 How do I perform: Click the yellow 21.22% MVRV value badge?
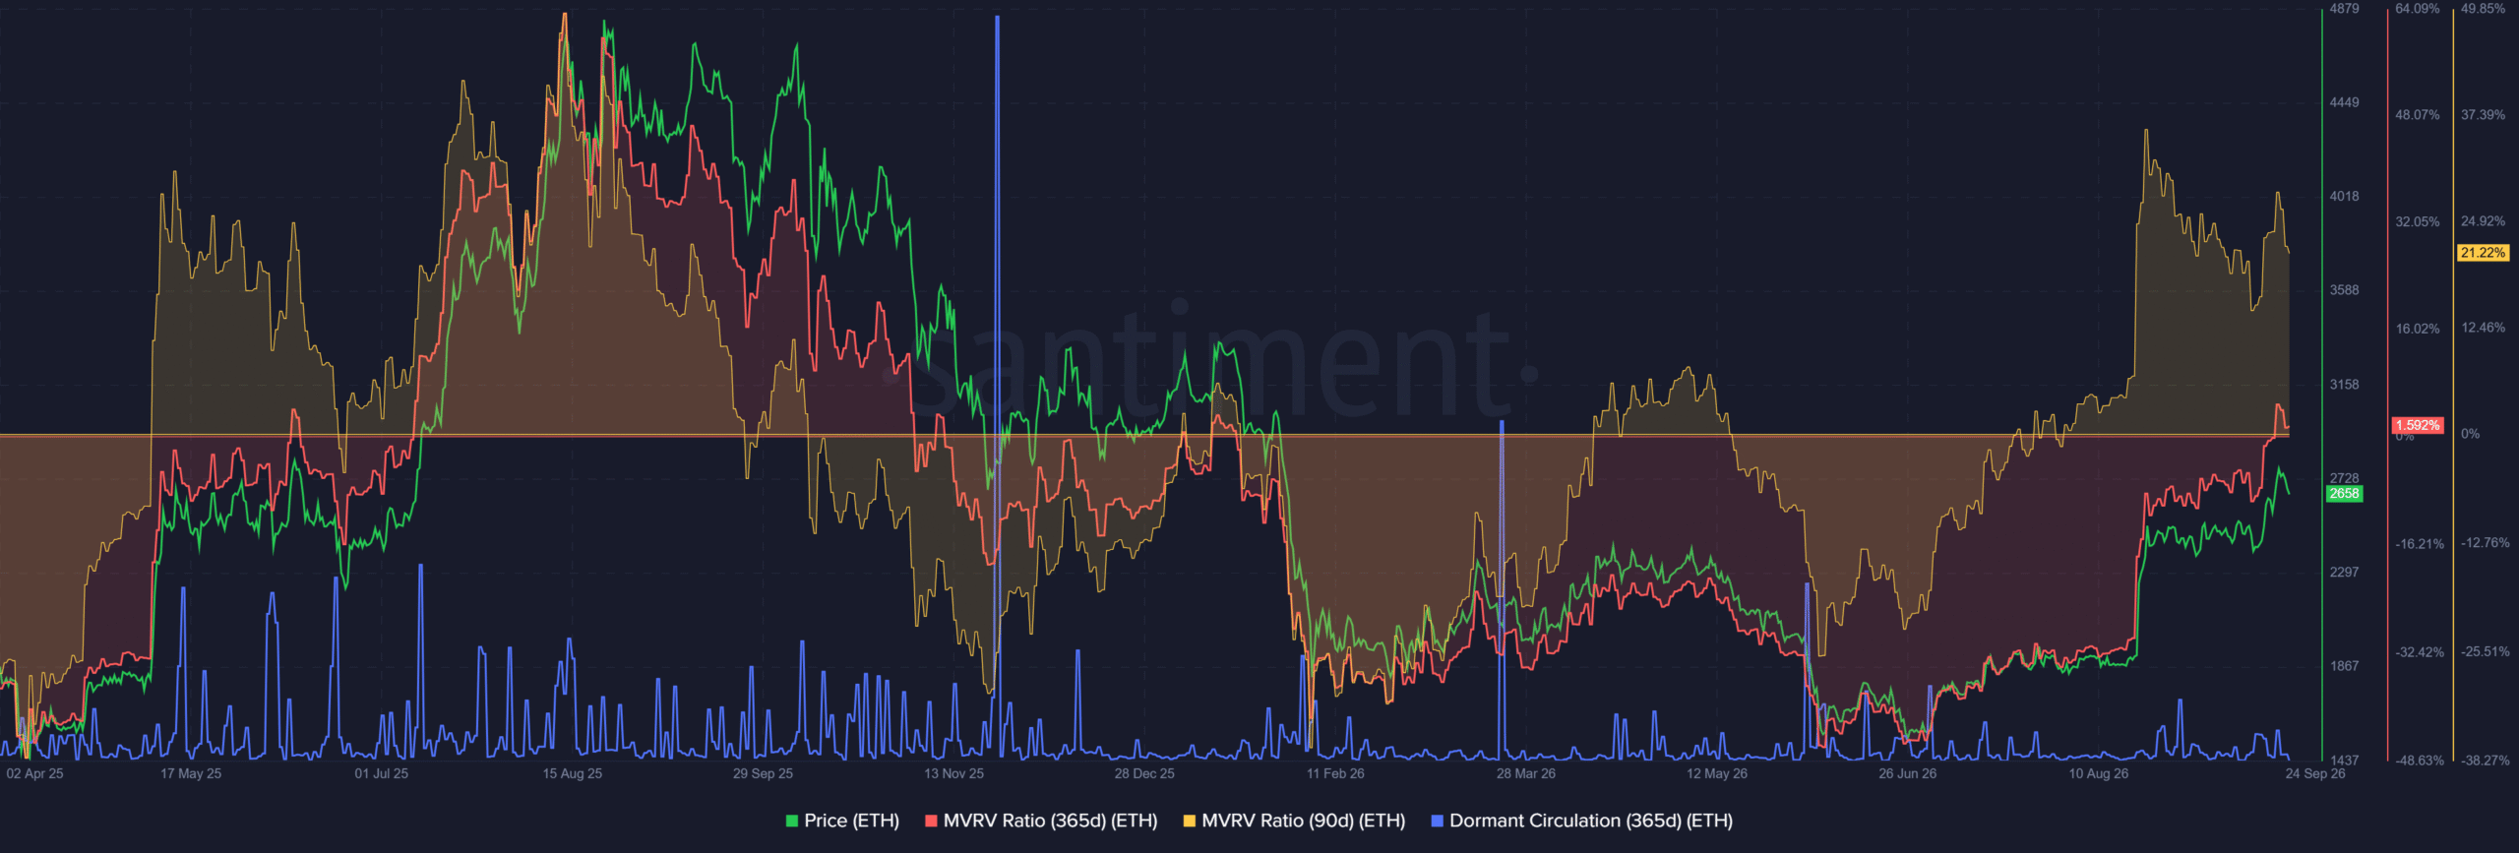2483,253
